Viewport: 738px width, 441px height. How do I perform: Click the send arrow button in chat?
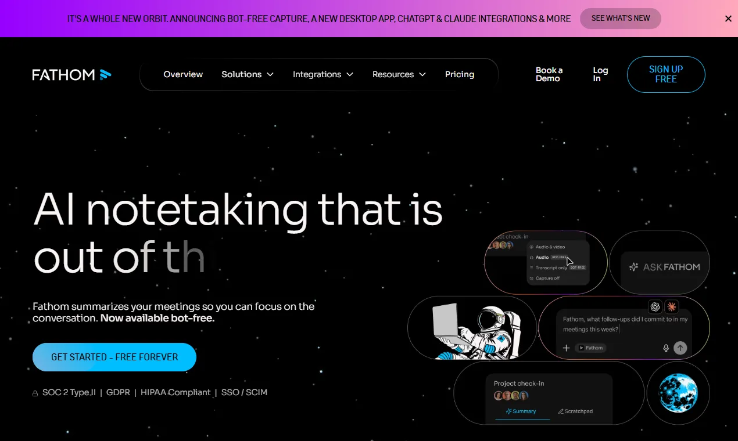(x=680, y=348)
